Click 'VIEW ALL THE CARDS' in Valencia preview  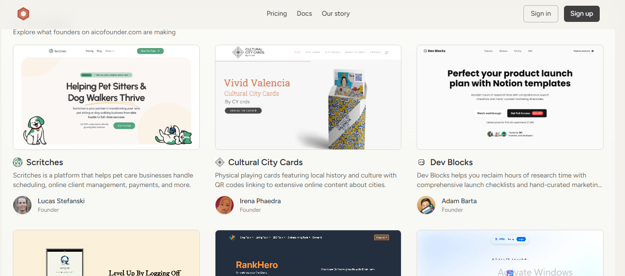point(243,110)
